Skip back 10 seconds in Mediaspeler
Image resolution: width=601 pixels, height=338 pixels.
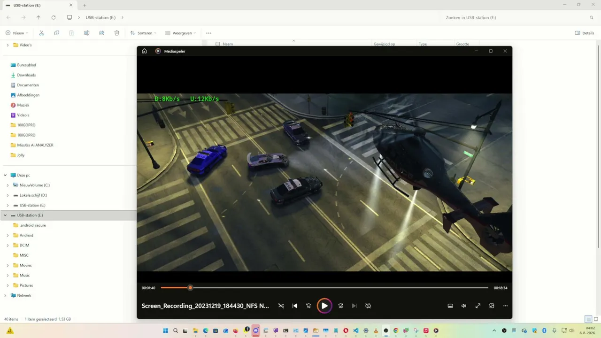[308, 306]
